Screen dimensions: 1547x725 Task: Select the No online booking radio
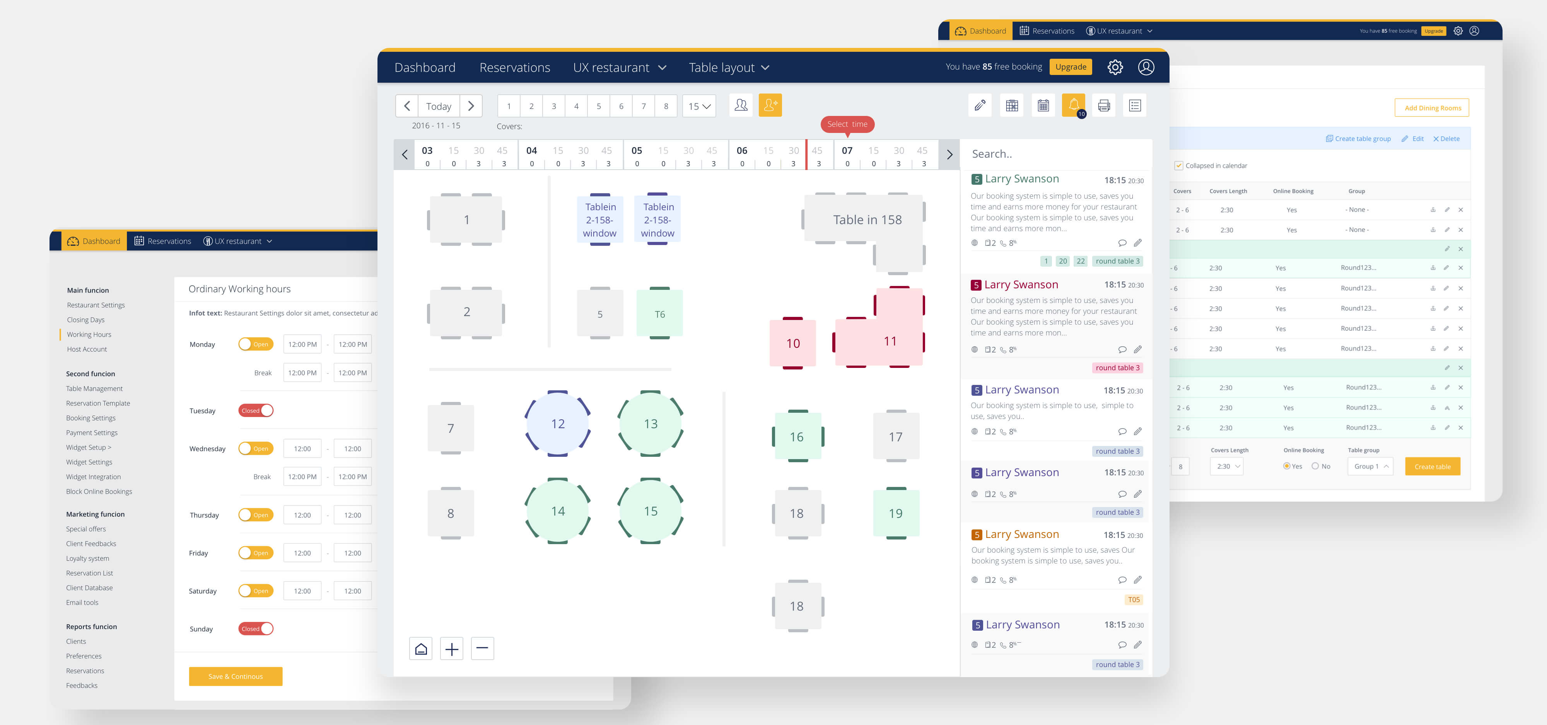(x=1315, y=466)
